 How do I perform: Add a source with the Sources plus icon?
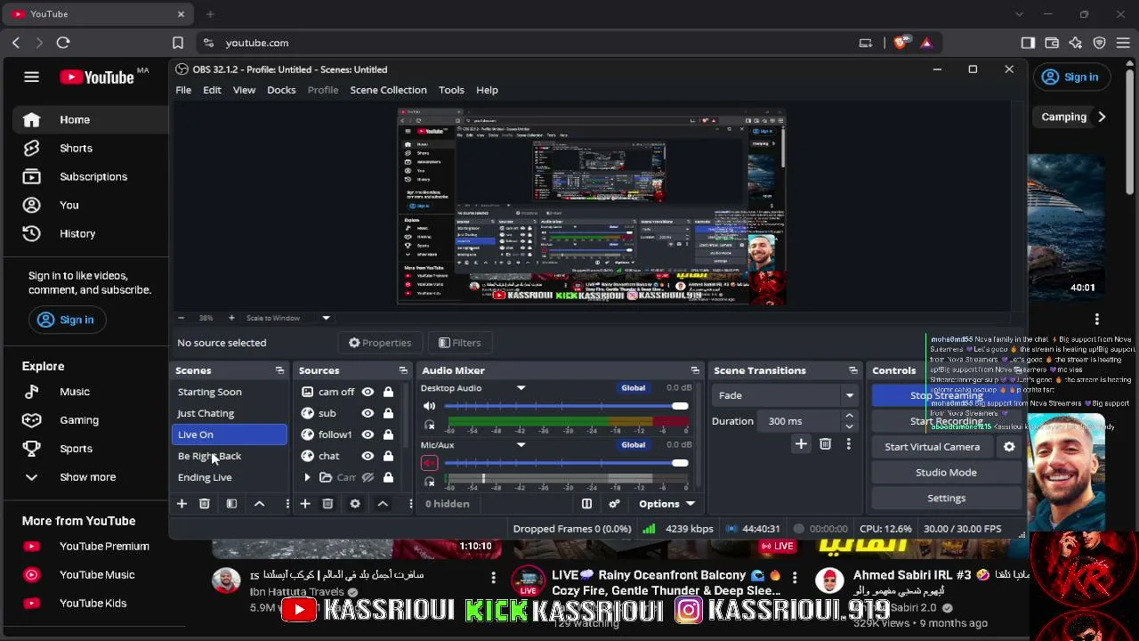pos(304,504)
